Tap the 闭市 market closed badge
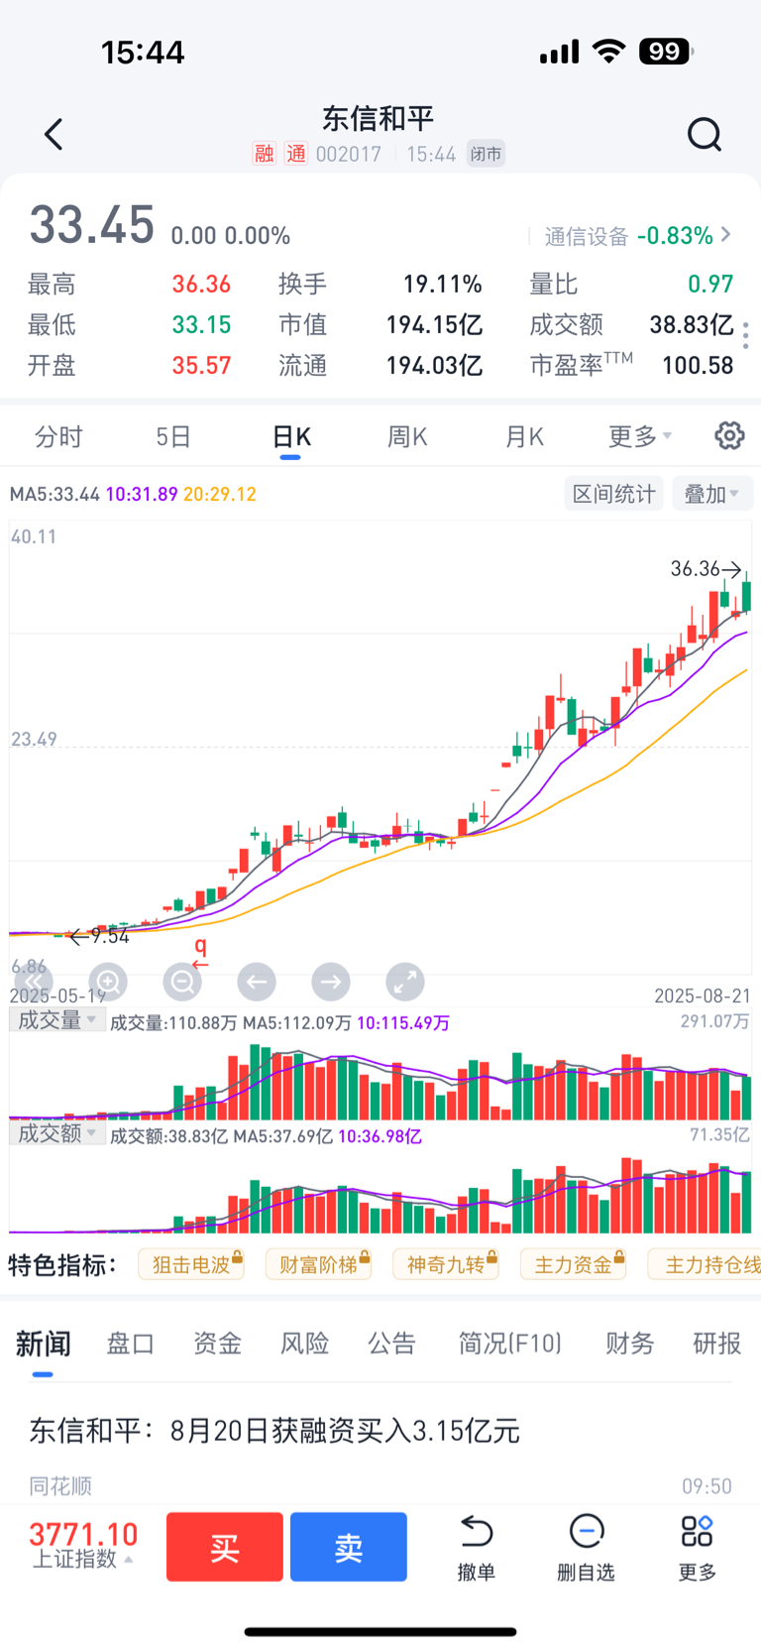This screenshot has width=761, height=1651. point(486,154)
